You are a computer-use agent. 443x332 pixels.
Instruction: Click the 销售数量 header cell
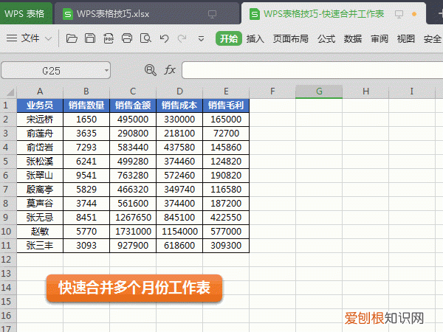(86, 106)
